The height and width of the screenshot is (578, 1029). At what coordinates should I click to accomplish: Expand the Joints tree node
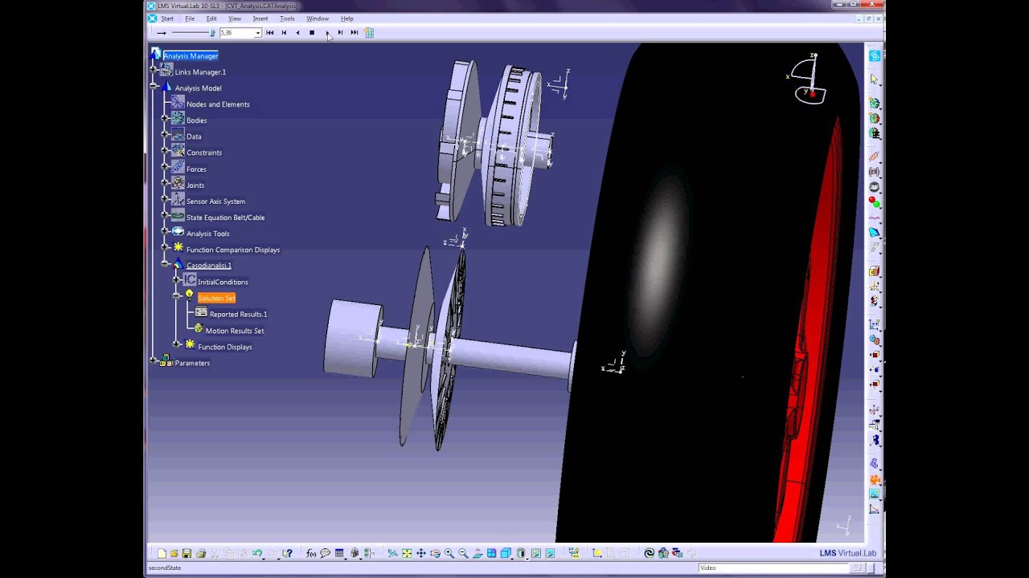pos(165,185)
